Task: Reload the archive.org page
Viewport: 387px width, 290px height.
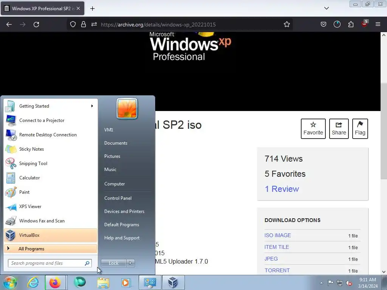Action: tap(36, 25)
